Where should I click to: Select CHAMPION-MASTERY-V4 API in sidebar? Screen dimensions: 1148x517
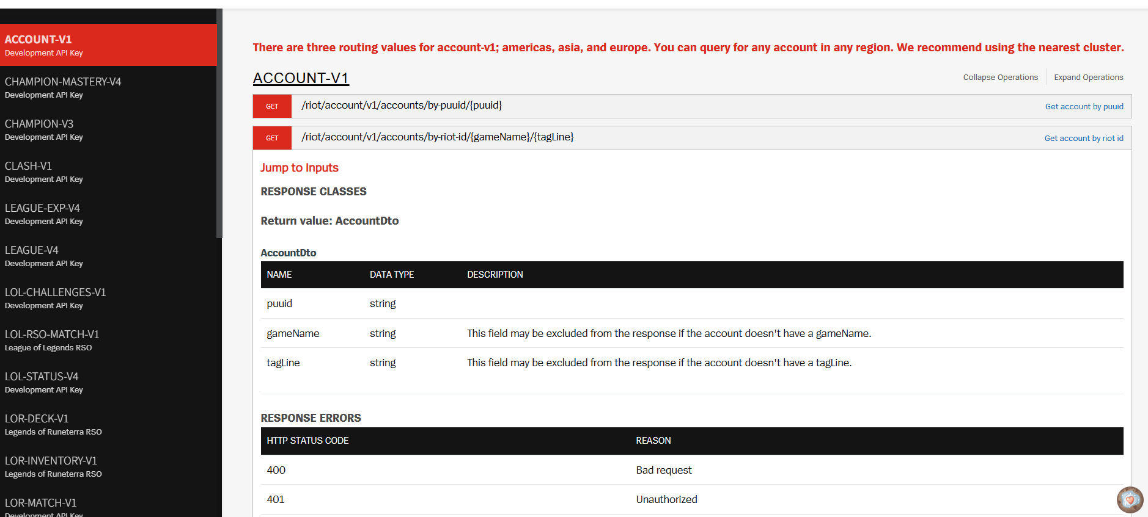point(108,87)
